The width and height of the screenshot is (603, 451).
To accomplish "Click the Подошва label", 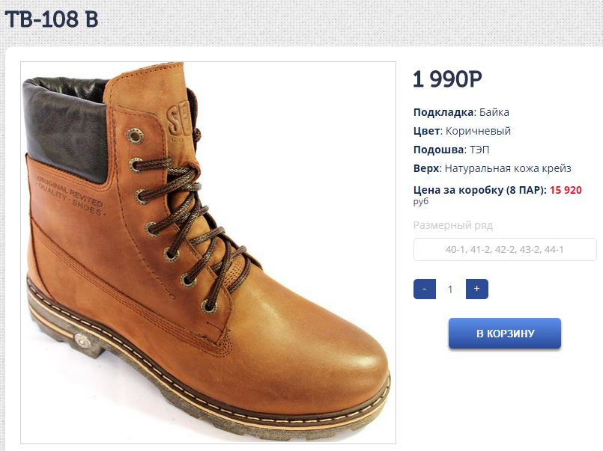I will 438,150.
